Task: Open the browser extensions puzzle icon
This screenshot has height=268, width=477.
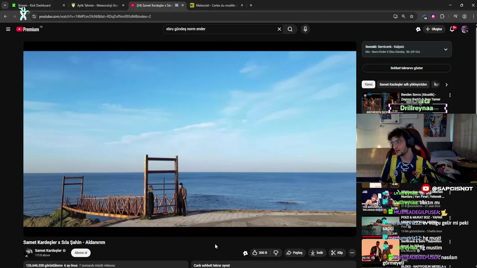Action: click(442, 16)
